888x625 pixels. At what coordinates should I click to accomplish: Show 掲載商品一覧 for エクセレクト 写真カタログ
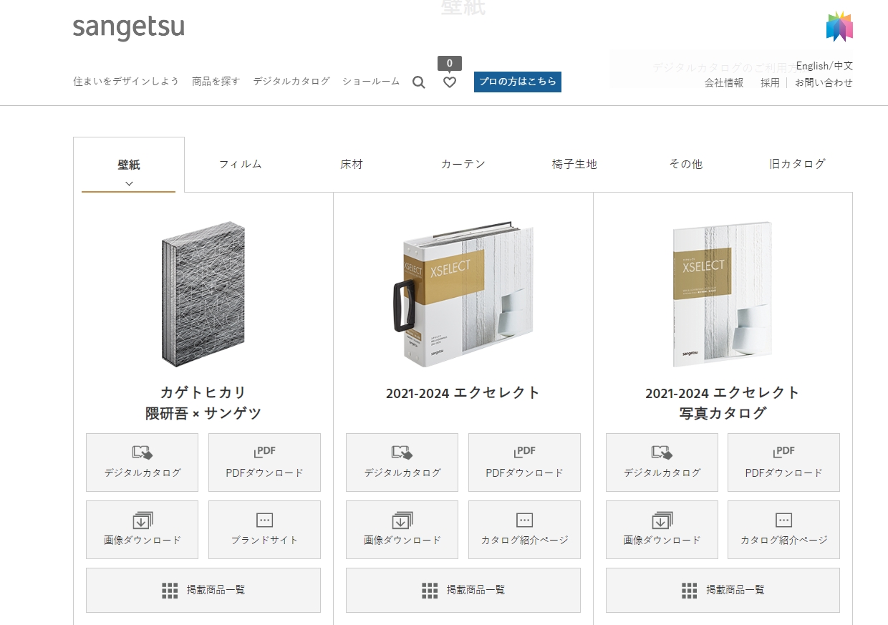coord(723,590)
